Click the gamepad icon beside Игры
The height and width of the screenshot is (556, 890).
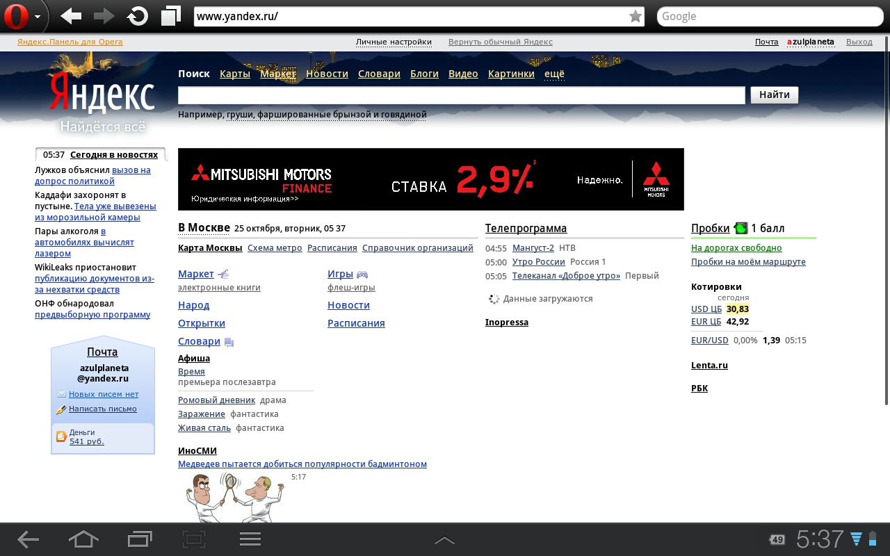click(362, 275)
